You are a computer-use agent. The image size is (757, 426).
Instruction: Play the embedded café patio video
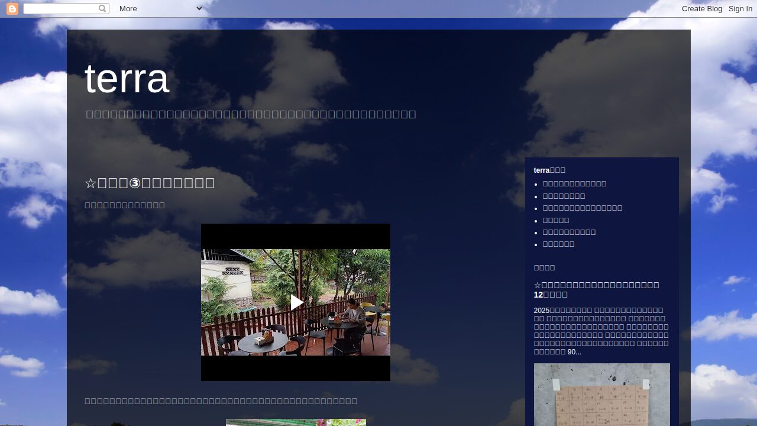tap(296, 302)
